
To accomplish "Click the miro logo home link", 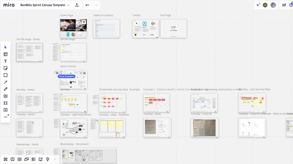I will [x=9, y=5].
